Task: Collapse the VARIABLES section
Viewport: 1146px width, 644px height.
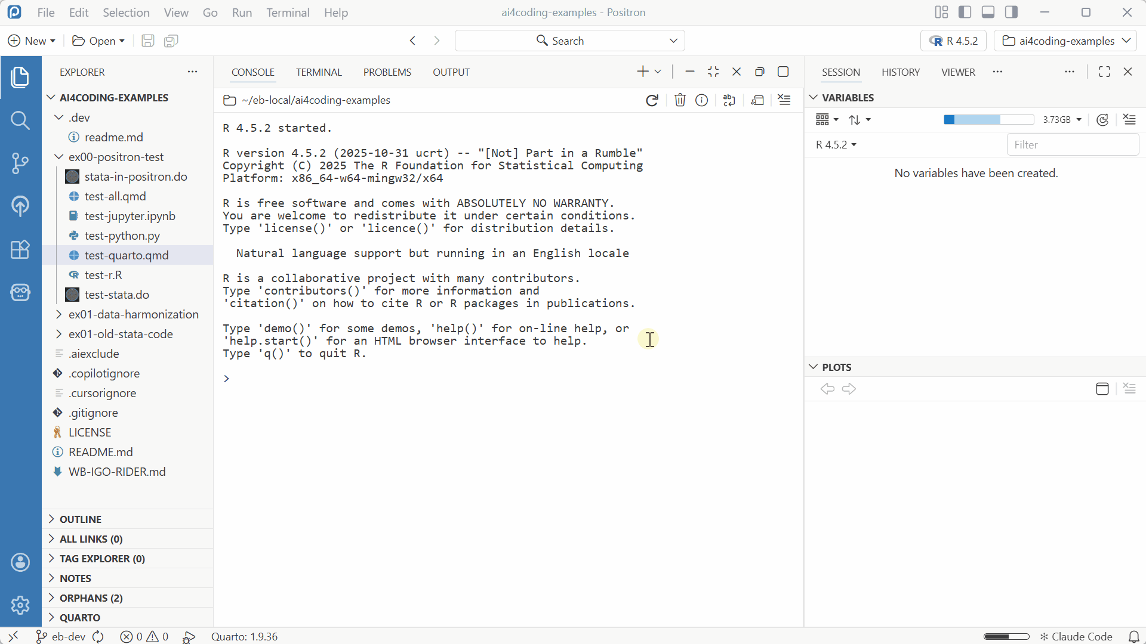Action: click(x=813, y=97)
